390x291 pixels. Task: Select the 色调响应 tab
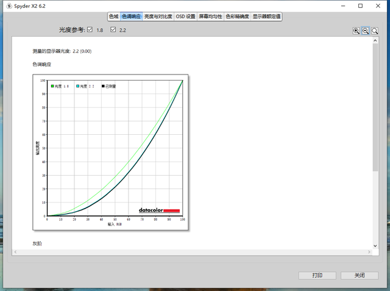[132, 16]
